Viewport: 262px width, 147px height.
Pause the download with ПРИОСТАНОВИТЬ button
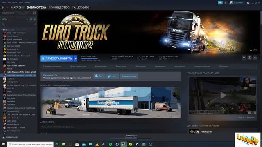coord(56,58)
